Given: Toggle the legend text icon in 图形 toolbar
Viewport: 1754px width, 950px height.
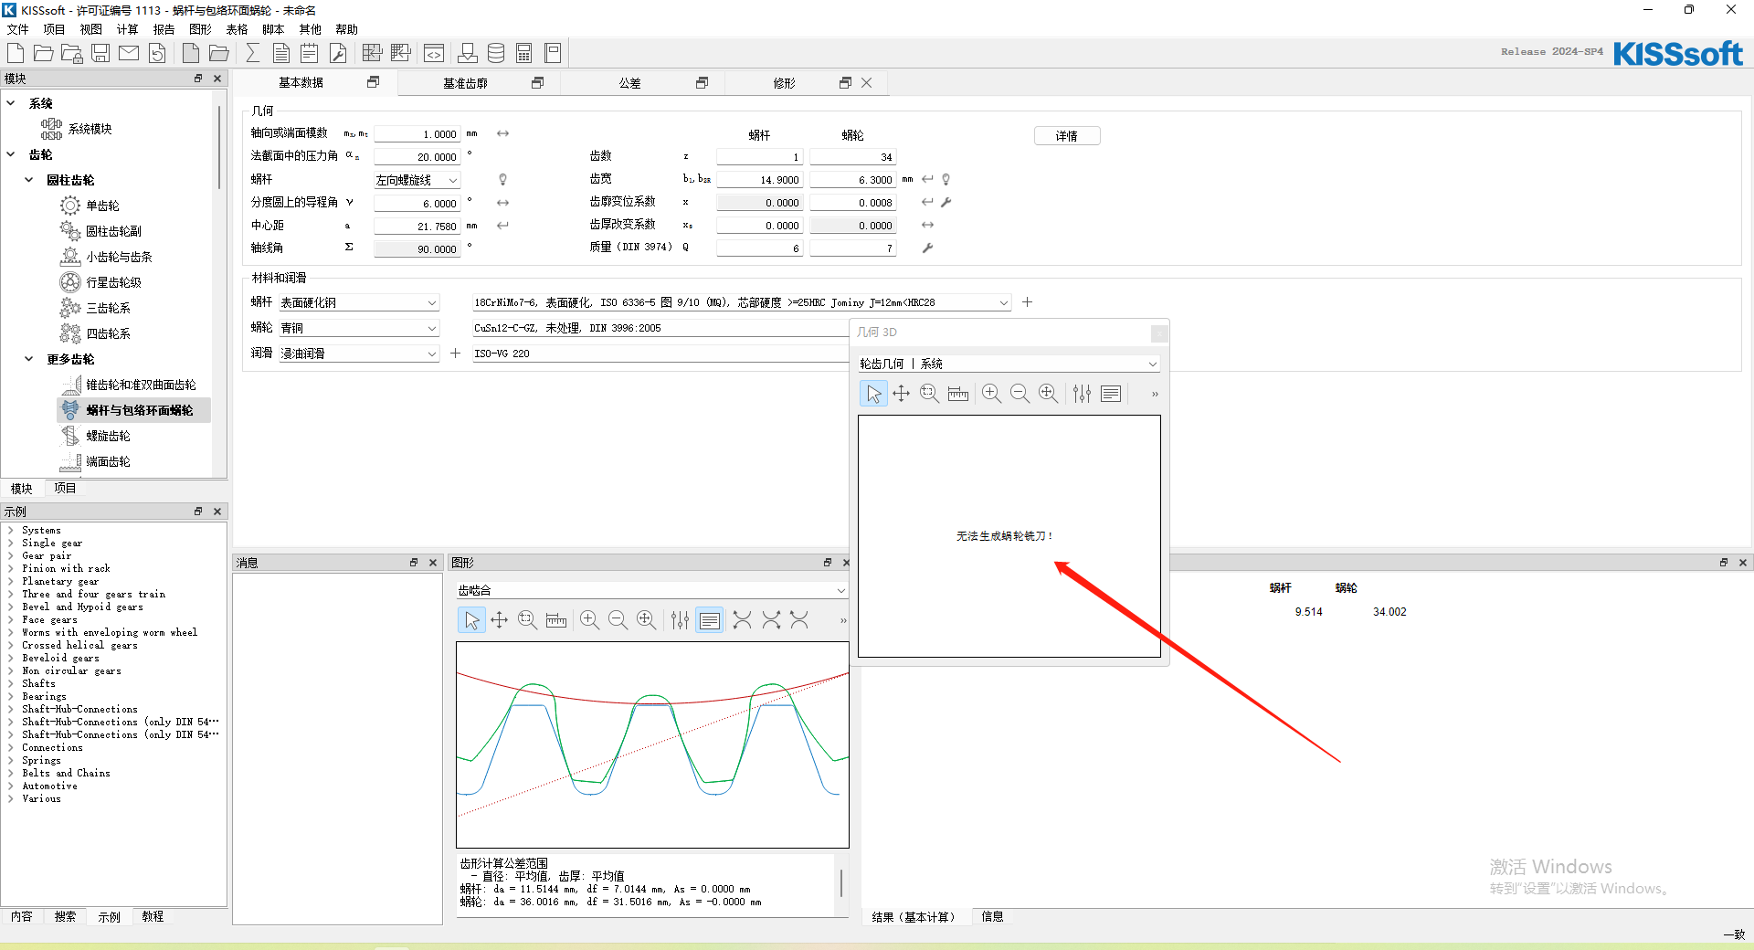Looking at the screenshot, I should click(x=709, y=621).
